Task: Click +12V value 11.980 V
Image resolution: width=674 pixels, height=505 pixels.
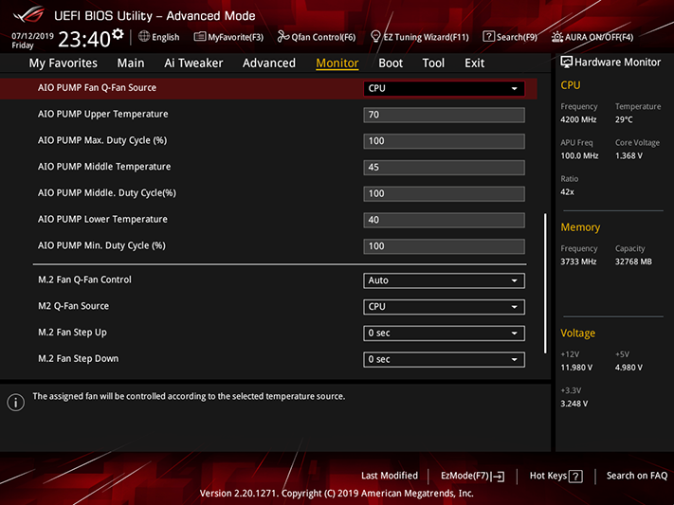Action: 576,368
